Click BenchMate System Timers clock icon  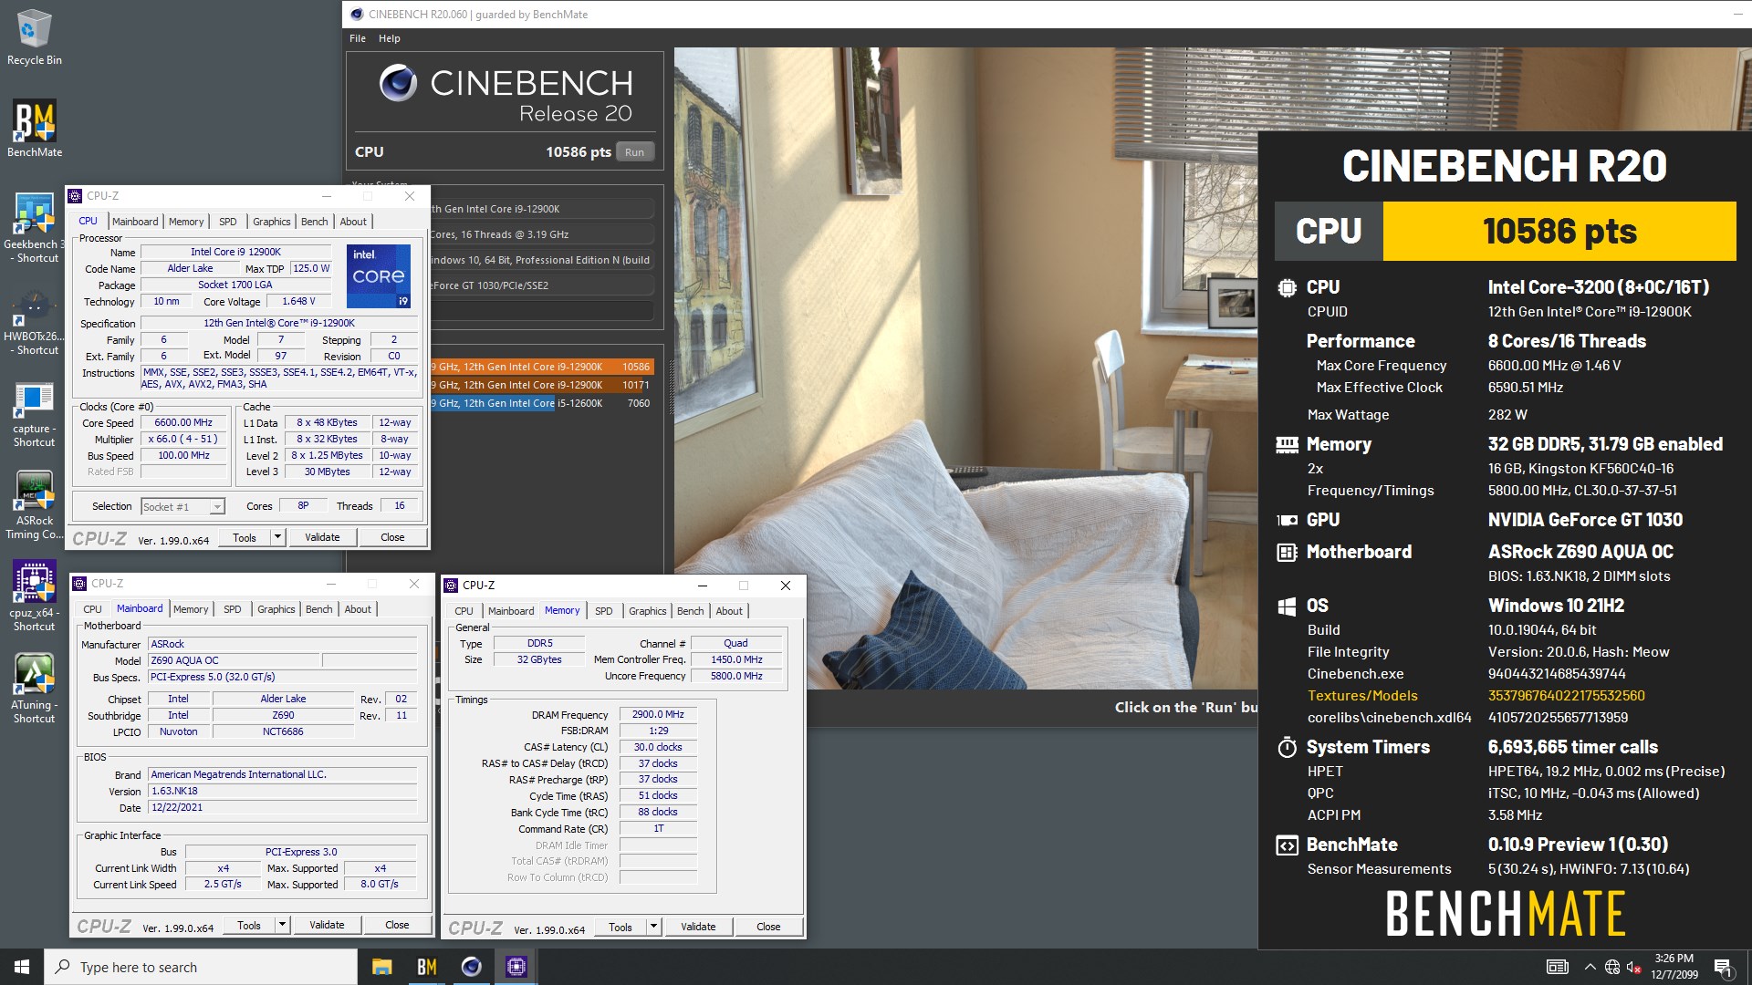tap(1287, 748)
